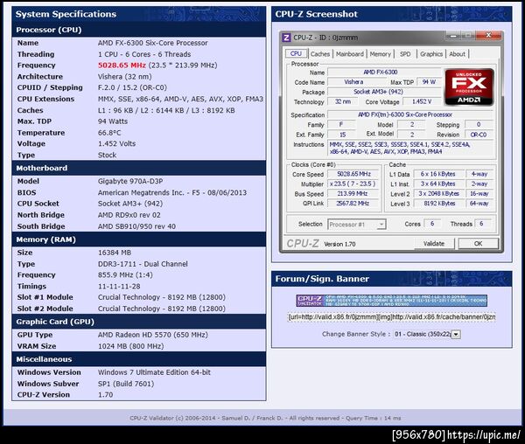The image size is (525, 444).
Task: Click the Core Speed field in CPU-Z
Action: (x=353, y=174)
